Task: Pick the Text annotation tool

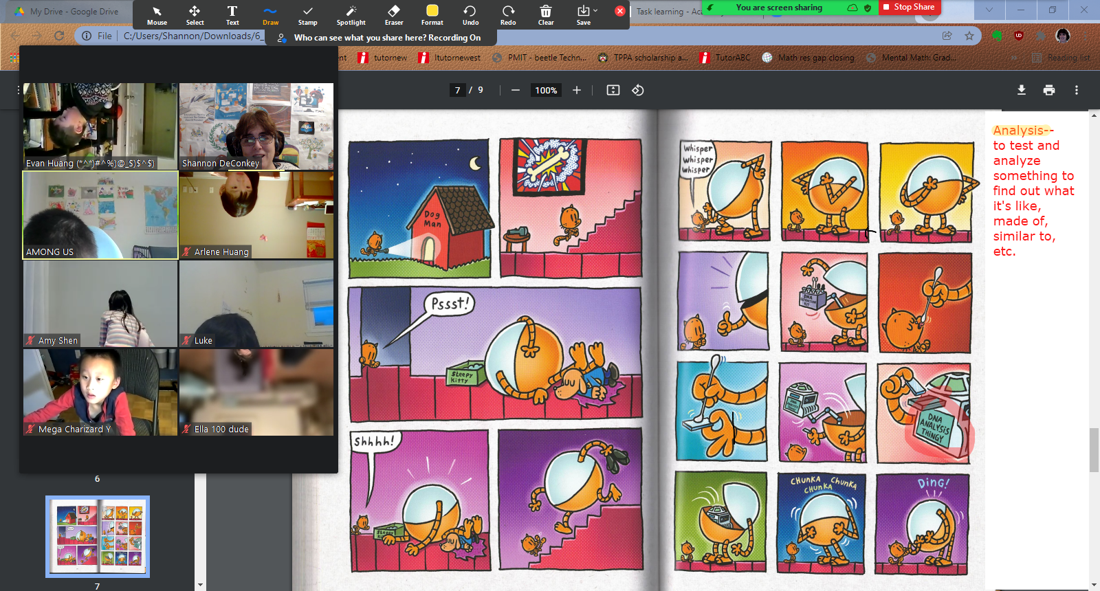Action: tap(232, 15)
